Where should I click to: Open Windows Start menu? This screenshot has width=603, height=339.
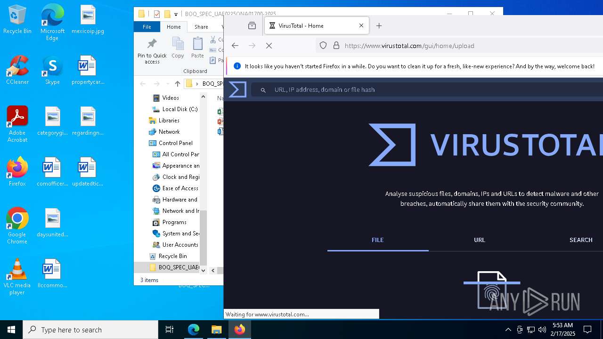[11, 330]
